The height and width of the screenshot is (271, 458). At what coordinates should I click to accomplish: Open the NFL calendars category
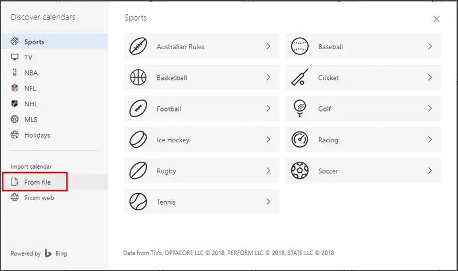pyautogui.click(x=30, y=89)
